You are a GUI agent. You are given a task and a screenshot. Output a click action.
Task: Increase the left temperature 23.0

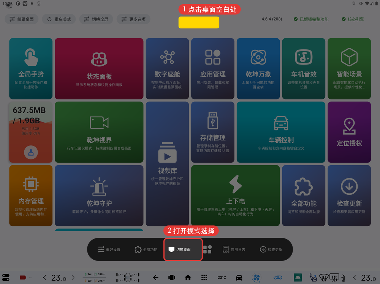point(73,278)
